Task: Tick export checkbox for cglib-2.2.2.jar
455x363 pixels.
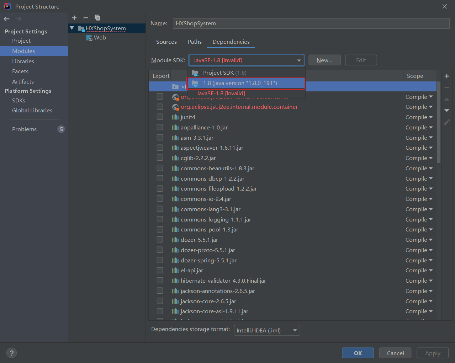Action: [x=160, y=158]
